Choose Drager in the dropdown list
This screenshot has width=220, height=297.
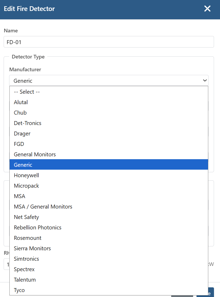[x=109, y=134]
